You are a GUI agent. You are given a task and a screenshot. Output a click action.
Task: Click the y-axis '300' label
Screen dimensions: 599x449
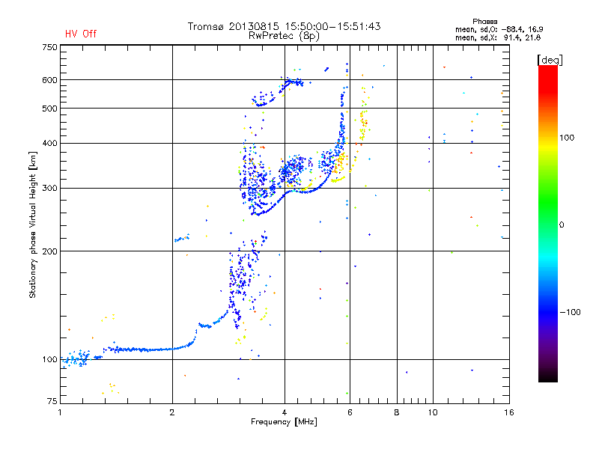coord(49,189)
